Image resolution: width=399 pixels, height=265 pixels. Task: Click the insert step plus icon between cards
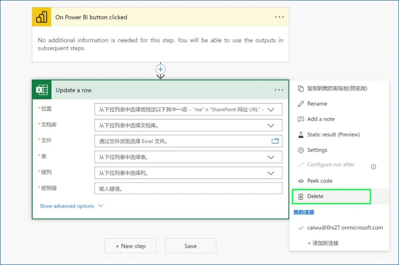click(x=160, y=69)
